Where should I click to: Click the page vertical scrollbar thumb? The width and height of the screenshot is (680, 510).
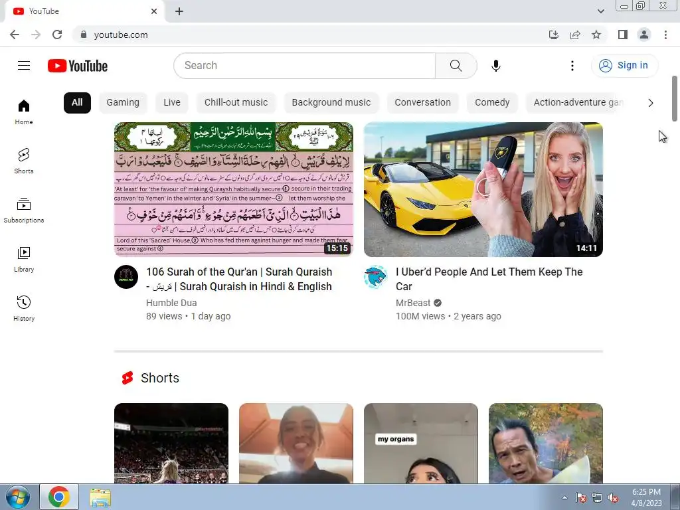[675, 98]
